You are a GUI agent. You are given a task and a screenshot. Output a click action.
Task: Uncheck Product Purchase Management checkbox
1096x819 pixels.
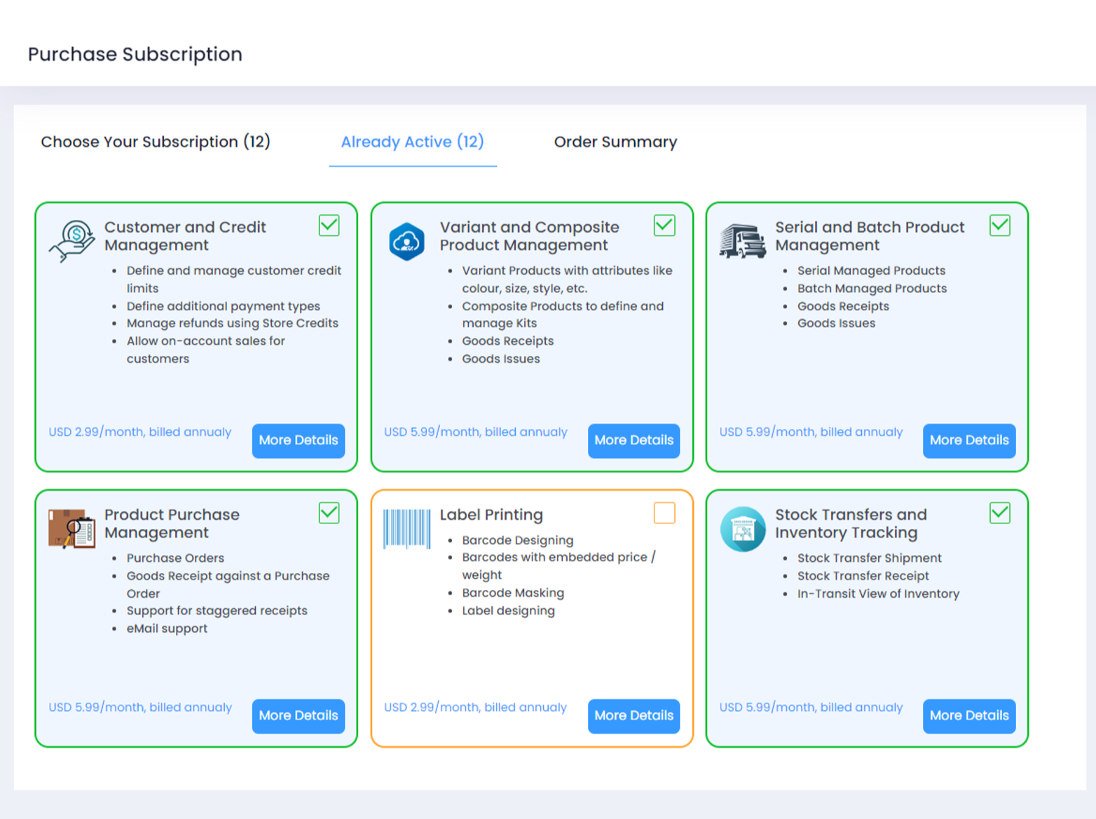(329, 513)
